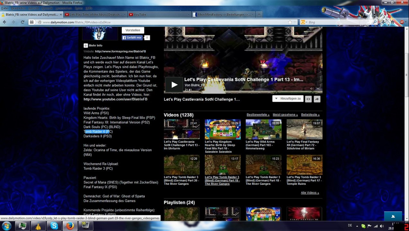Open Firefox 'Extras' menu

pyautogui.click(x=79, y=8)
